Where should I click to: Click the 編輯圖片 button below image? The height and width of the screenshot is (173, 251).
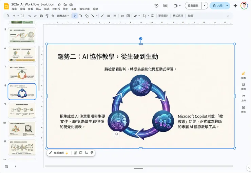[x=59, y=153]
